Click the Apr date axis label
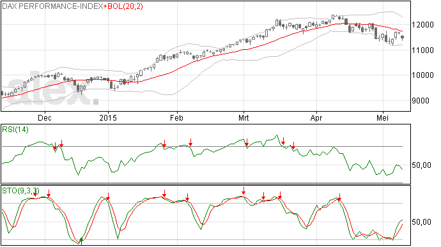 point(316,117)
